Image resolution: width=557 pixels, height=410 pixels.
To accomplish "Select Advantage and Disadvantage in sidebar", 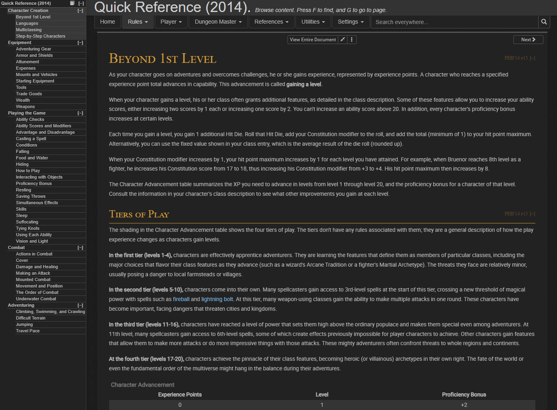I will click(51, 133).
